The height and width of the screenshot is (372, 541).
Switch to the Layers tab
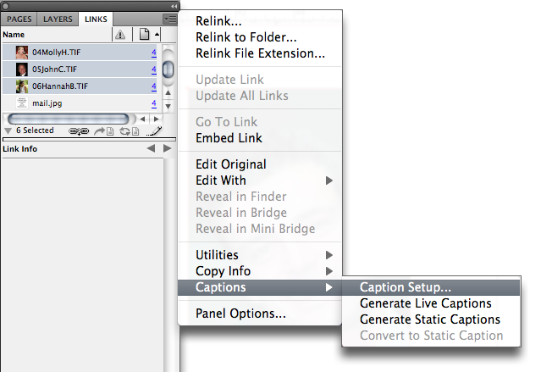[x=58, y=19]
